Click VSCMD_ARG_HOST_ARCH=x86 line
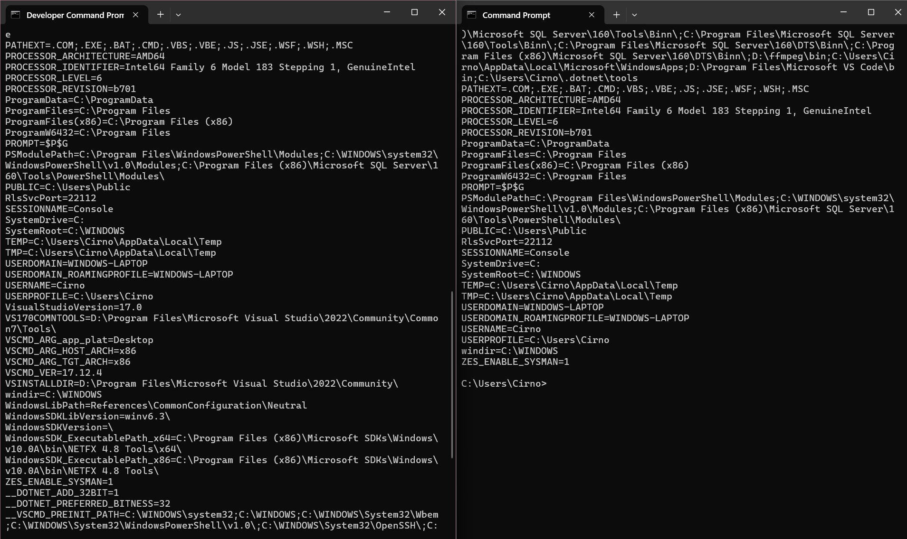 (x=71, y=351)
